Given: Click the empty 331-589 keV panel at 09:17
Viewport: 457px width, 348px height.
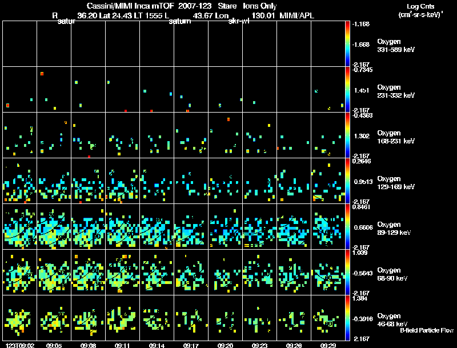Looking at the screenshot, I should [x=191, y=44].
